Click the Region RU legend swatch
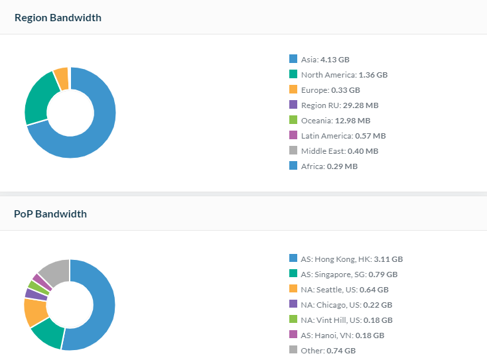The image size is (487, 364). (x=293, y=105)
